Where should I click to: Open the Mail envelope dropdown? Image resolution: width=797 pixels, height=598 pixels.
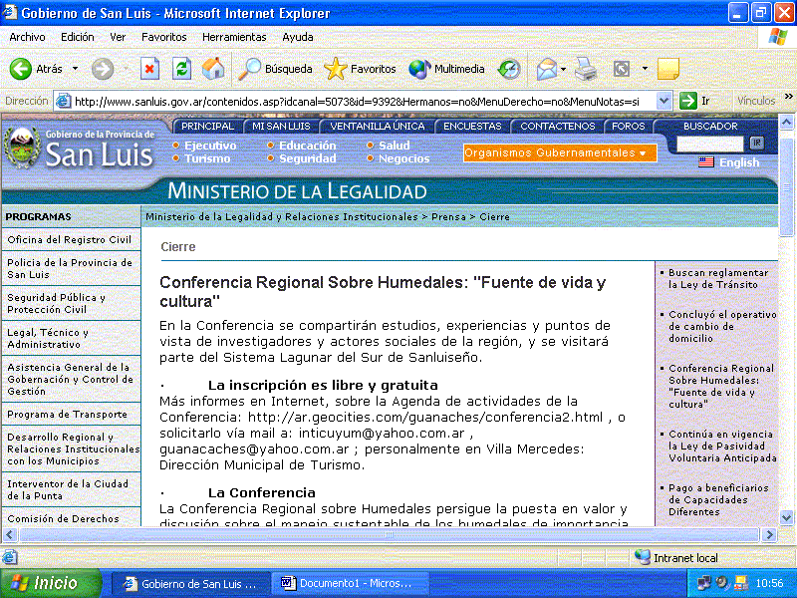tap(551, 69)
